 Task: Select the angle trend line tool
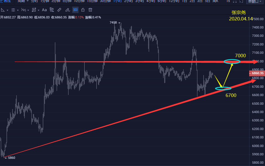(x=3, y=10)
